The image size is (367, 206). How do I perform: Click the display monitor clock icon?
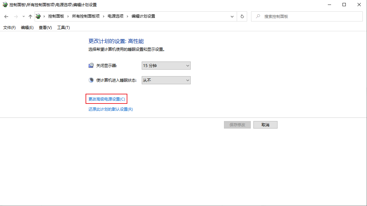[91, 65]
